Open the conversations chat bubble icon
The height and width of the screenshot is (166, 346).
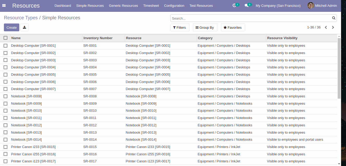coord(247,5)
